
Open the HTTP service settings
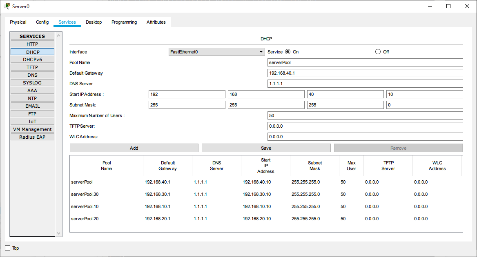(x=32, y=44)
